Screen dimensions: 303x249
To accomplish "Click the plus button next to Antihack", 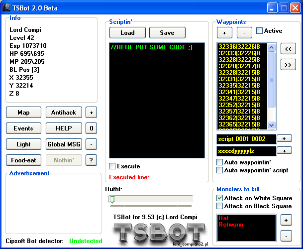I will [x=91, y=113].
